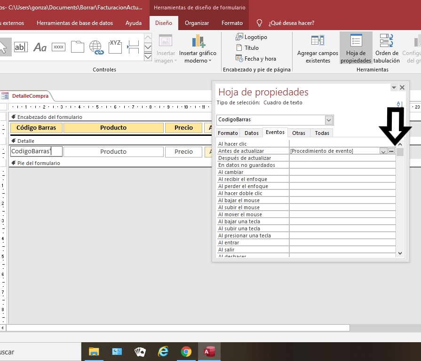
Task: Open Agregar campos existentes pane
Action: click(x=317, y=47)
